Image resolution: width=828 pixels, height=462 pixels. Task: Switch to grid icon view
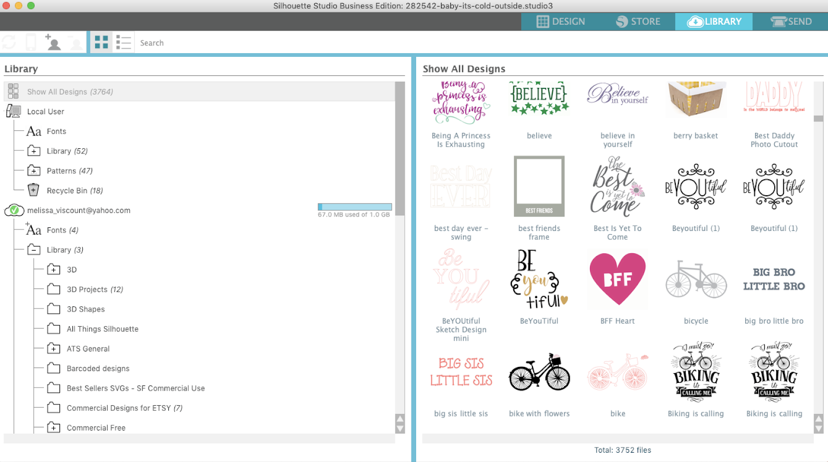101,42
